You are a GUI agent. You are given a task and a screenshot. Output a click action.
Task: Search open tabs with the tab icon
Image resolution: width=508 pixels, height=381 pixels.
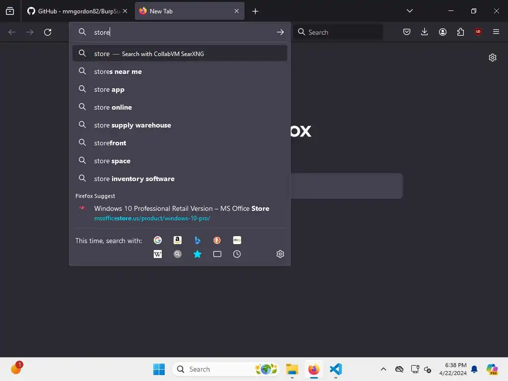pos(217,254)
